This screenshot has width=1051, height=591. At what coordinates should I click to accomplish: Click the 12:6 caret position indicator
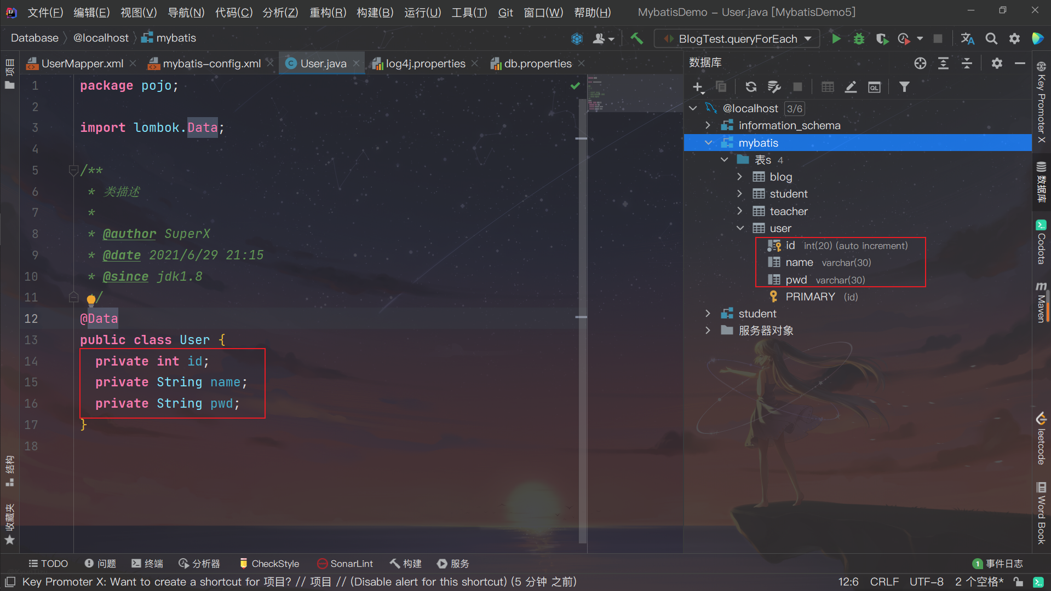[x=848, y=582]
